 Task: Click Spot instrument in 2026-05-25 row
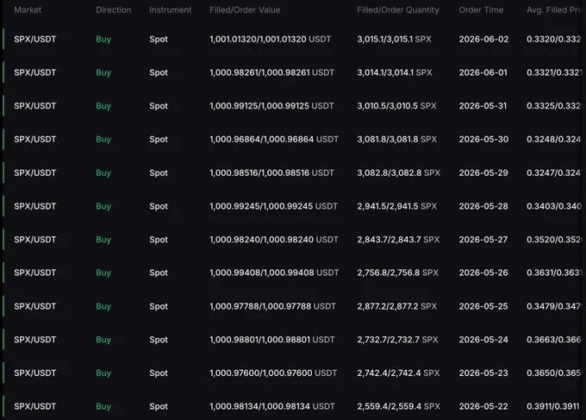[x=158, y=306]
